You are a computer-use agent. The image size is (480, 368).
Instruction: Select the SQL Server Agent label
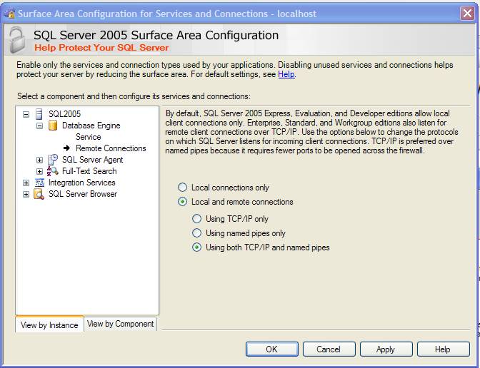tap(92, 160)
